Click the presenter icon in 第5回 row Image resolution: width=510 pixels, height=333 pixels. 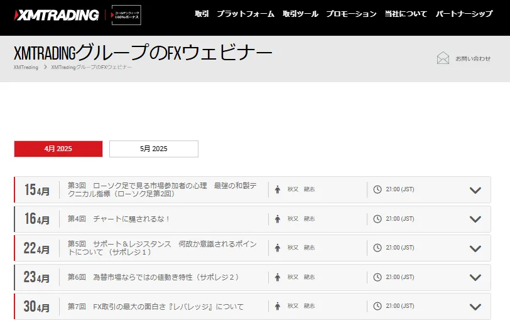tap(278, 248)
